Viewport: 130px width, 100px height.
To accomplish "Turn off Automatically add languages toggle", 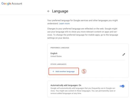I will point(122,86).
